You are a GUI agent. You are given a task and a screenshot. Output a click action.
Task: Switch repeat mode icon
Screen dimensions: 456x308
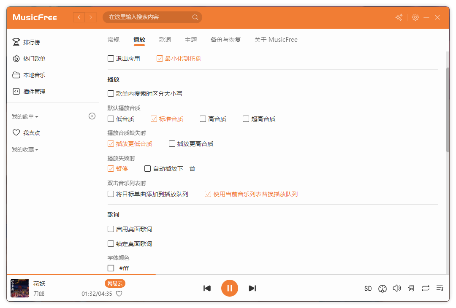[426, 288]
